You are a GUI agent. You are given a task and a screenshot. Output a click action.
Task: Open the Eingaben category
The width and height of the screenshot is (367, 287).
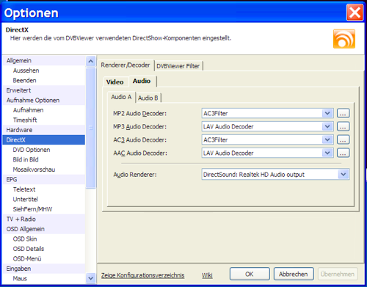(x=44, y=269)
